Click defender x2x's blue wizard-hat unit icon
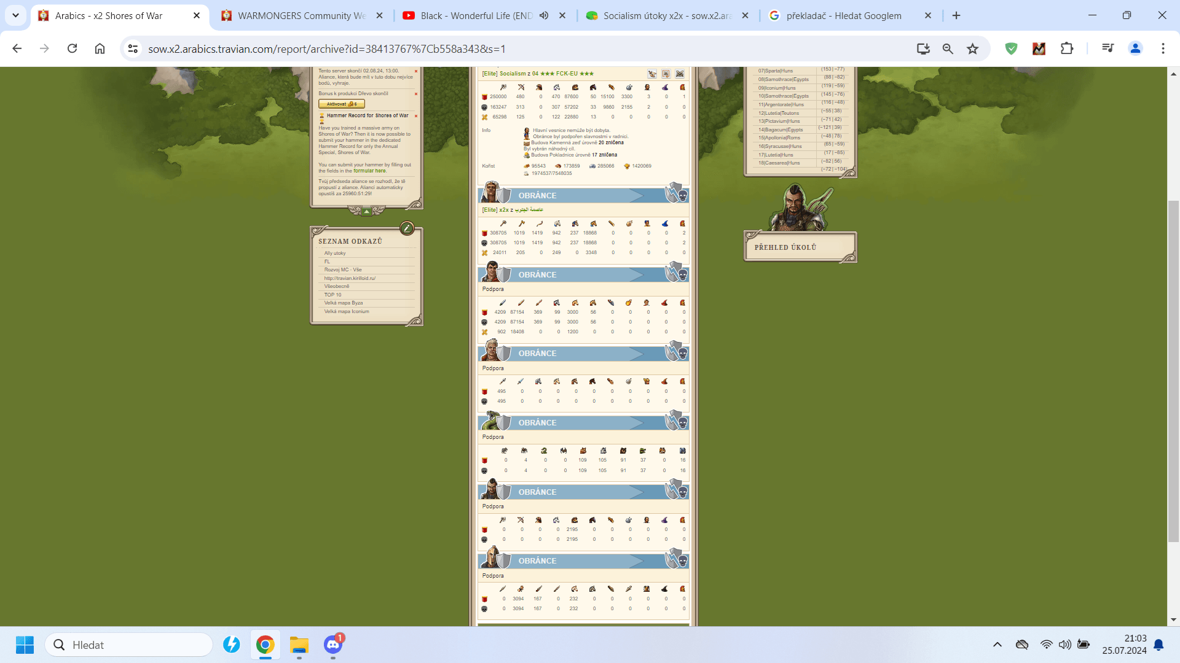 (x=664, y=223)
